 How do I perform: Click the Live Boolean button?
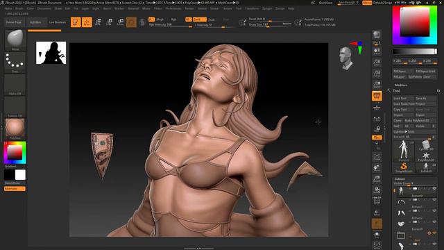tap(57, 22)
